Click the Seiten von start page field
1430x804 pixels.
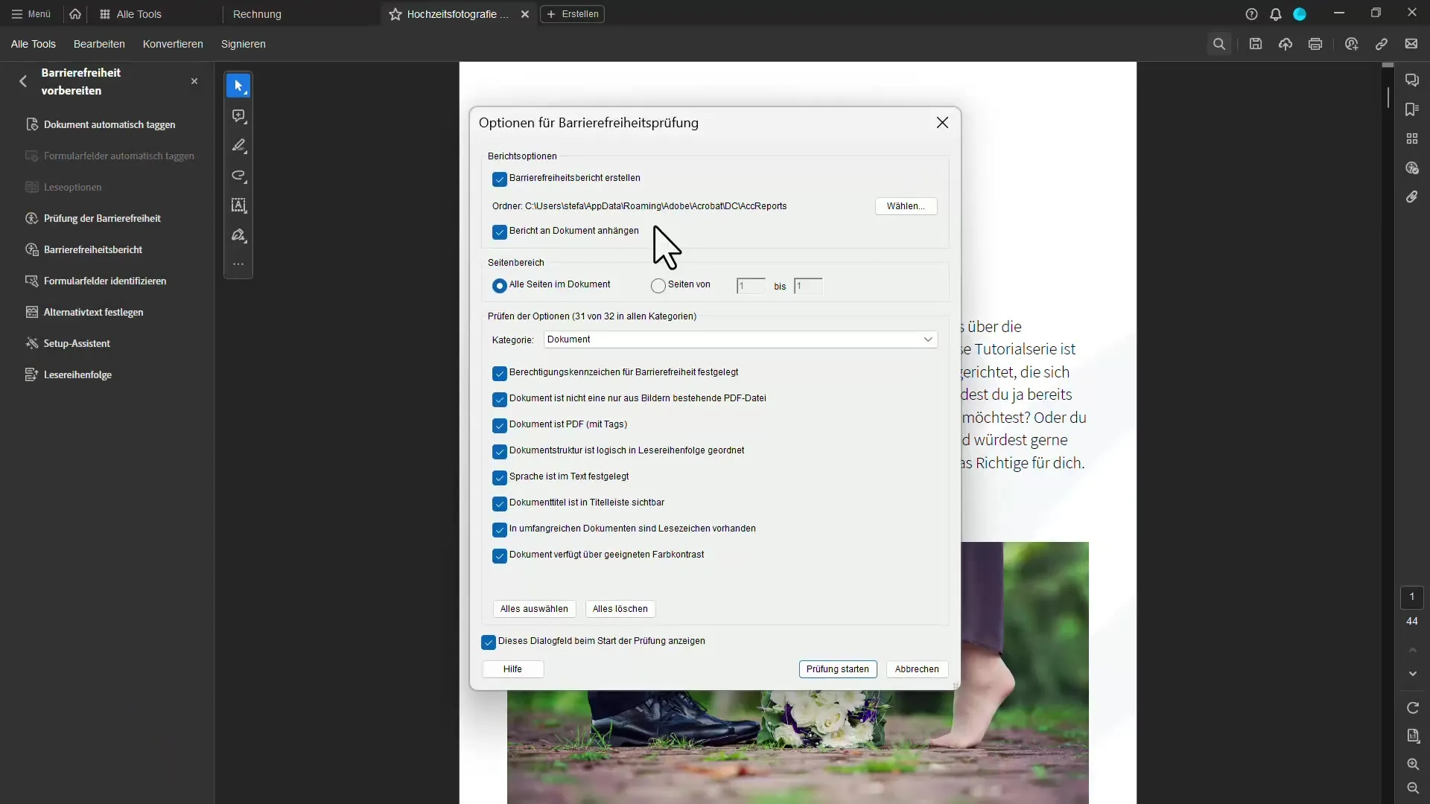coord(751,286)
